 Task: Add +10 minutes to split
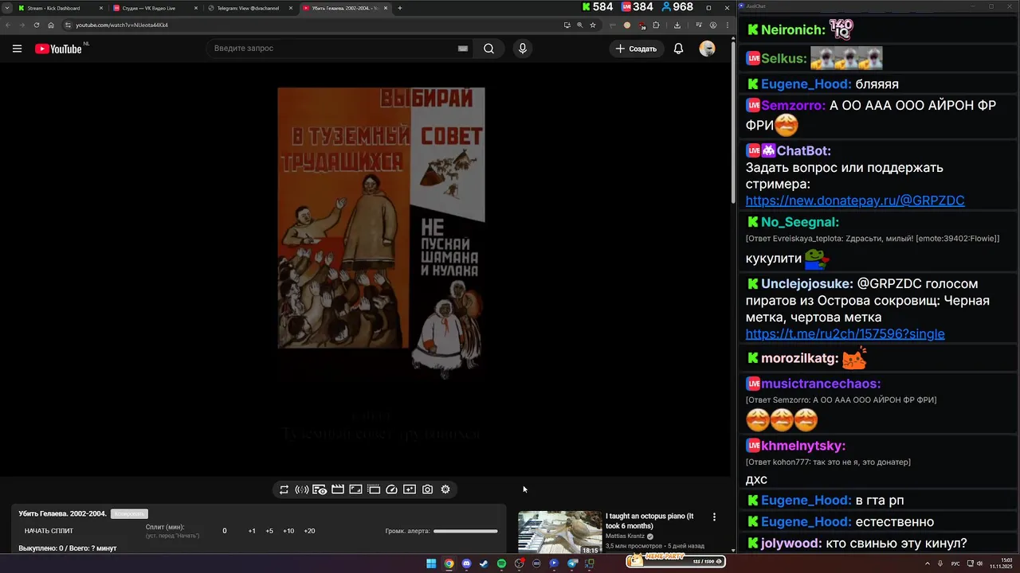pyautogui.click(x=288, y=531)
